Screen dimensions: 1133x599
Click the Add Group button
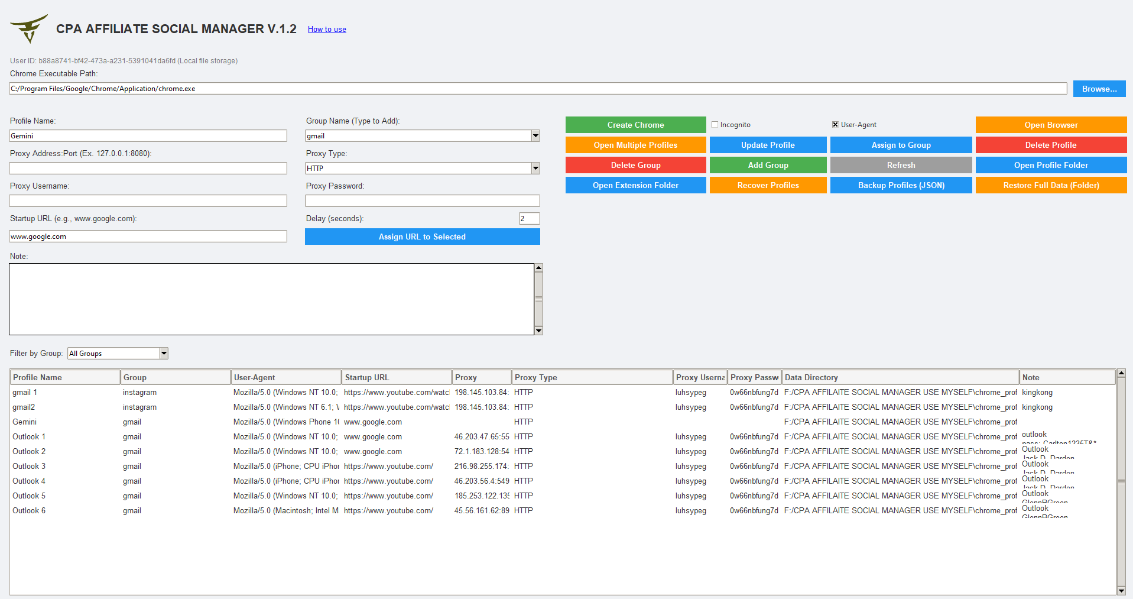[x=768, y=165]
